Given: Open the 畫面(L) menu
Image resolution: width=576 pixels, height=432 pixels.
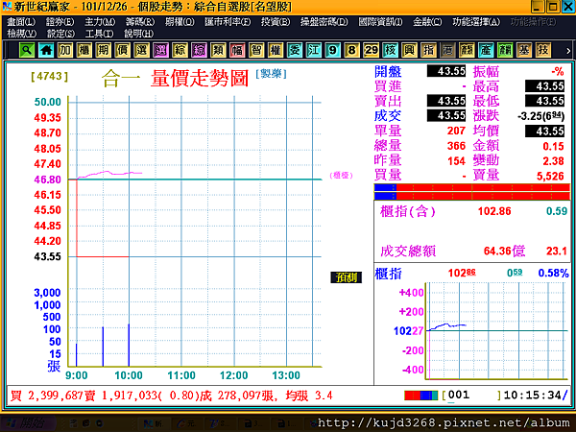Looking at the screenshot, I should coord(21,22).
